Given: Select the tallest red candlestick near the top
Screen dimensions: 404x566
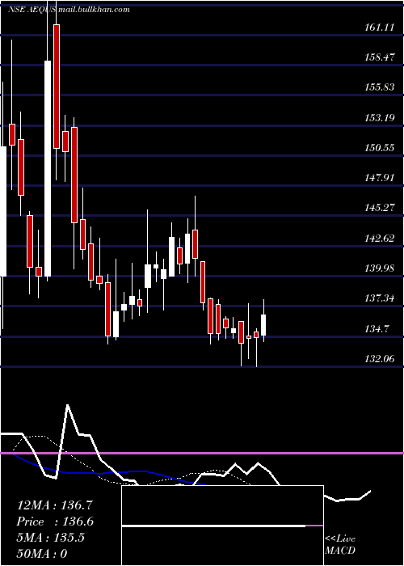Looking at the screenshot, I should [57, 87].
